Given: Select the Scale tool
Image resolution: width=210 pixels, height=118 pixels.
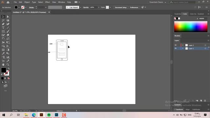Looking at the screenshot, I should (x=8, y=39).
